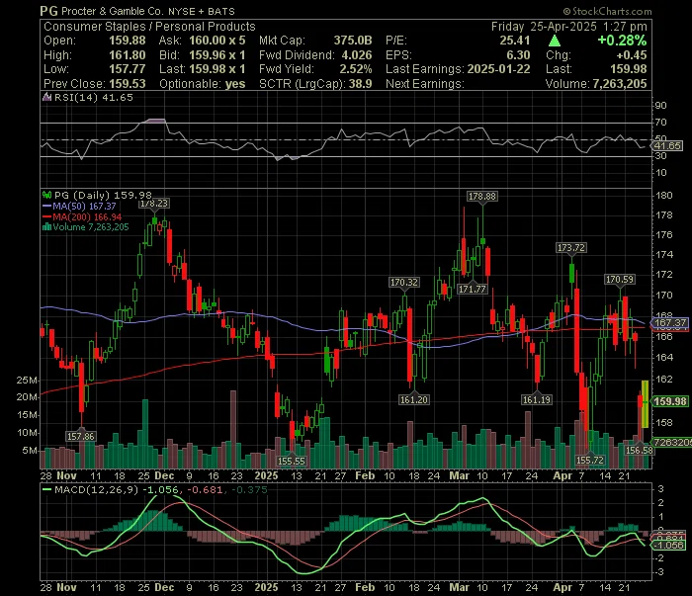Click the Friday 25-Apr-2025 1:27 pm timestamp
The width and height of the screenshot is (692, 596).
click(x=569, y=27)
